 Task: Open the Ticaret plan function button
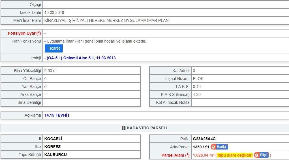pyautogui.click(x=53, y=48)
